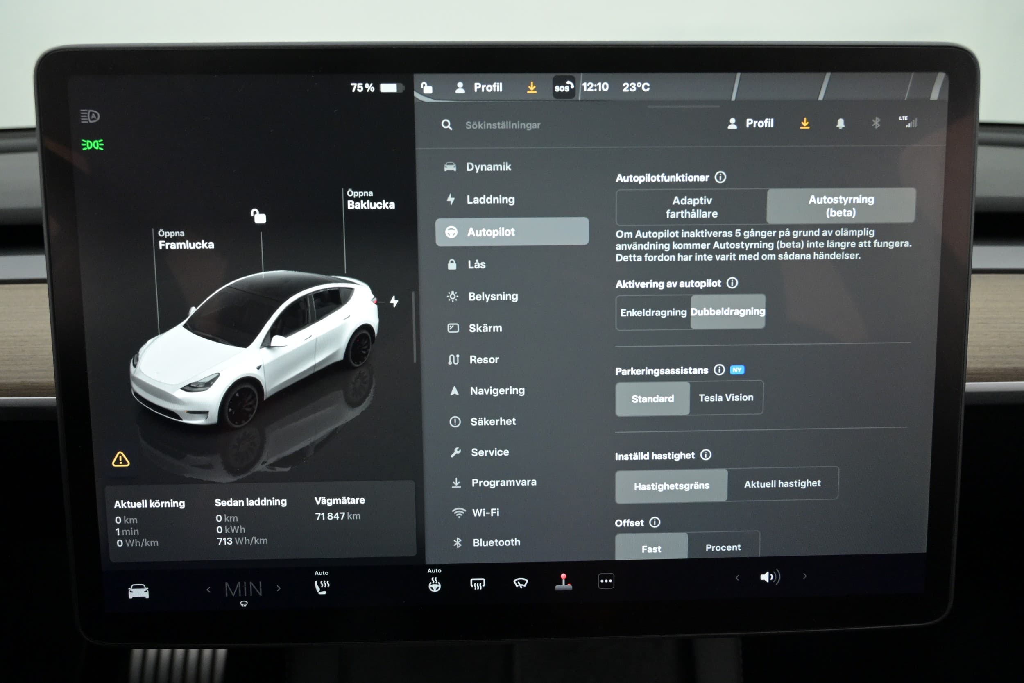
Task: Tap the auto high beam headlight icon
Action: 90,116
